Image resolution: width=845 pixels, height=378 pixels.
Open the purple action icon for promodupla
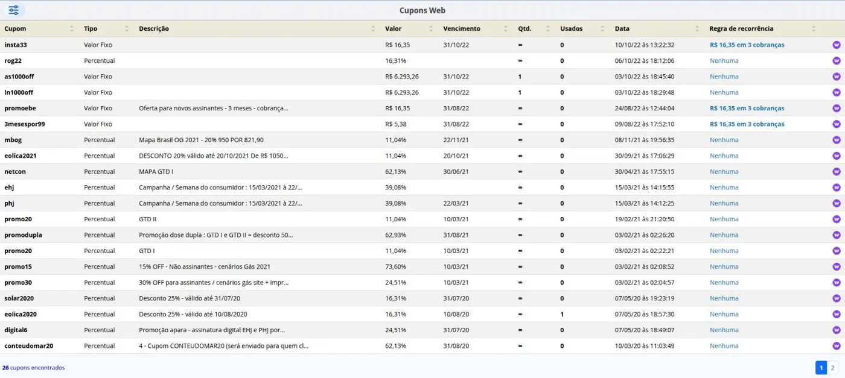837,235
